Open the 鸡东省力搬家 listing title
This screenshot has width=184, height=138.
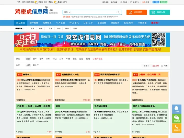[x=101, y=106]
